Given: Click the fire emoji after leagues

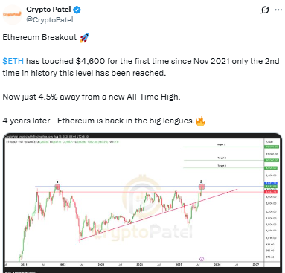Looking at the screenshot, I should coord(200,121).
